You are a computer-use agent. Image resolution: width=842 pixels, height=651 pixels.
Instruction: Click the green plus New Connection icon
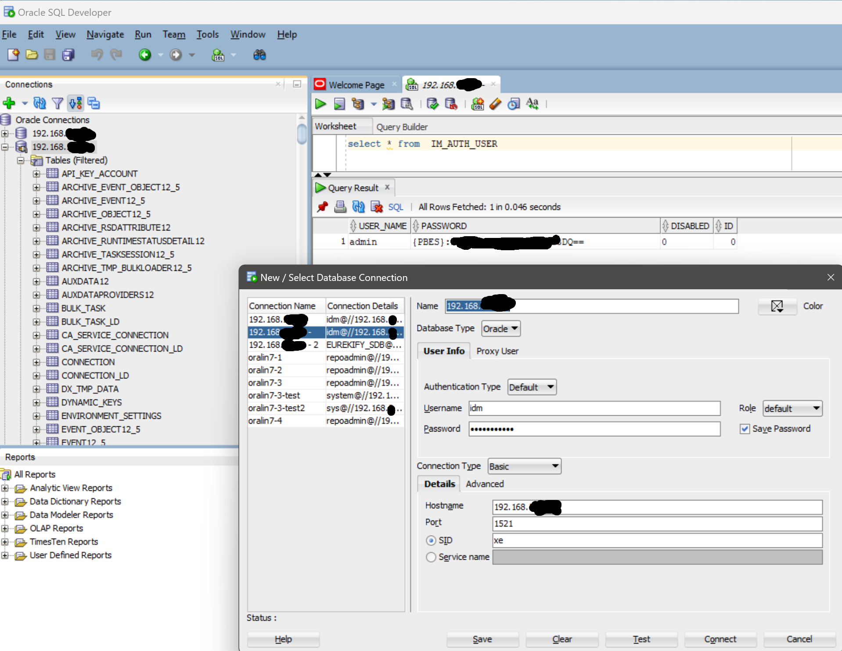[x=9, y=103]
